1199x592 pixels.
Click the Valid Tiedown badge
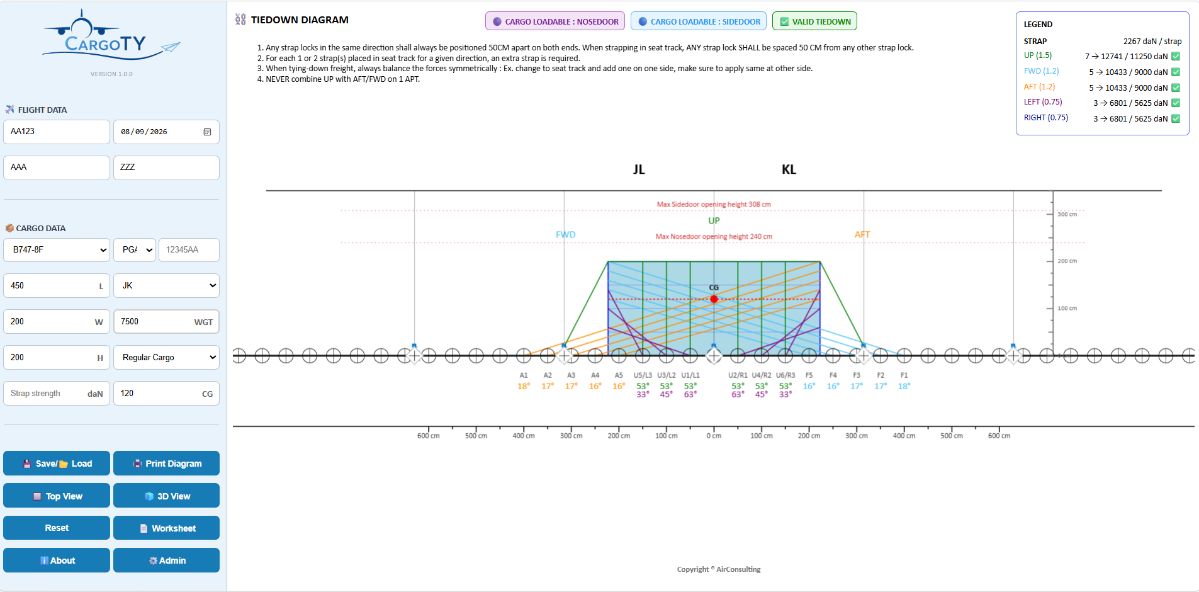[x=814, y=21]
